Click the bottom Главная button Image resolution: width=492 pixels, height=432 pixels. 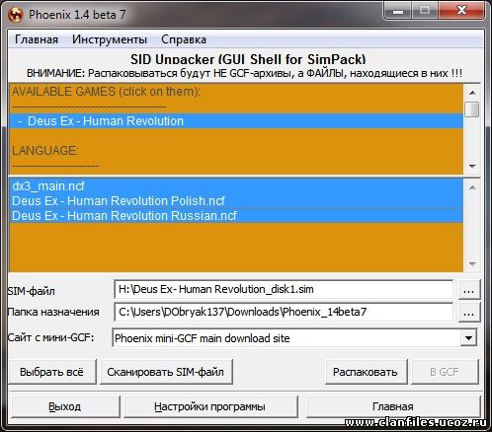[x=393, y=406]
